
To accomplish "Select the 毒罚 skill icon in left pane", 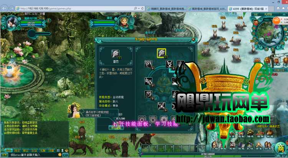I will coord(115,54).
